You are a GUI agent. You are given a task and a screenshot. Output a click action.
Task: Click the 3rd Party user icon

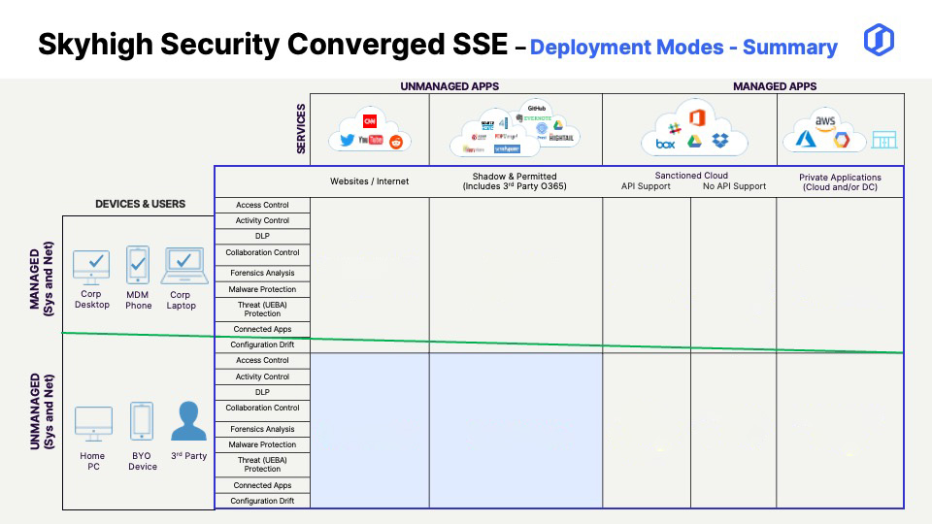click(187, 422)
